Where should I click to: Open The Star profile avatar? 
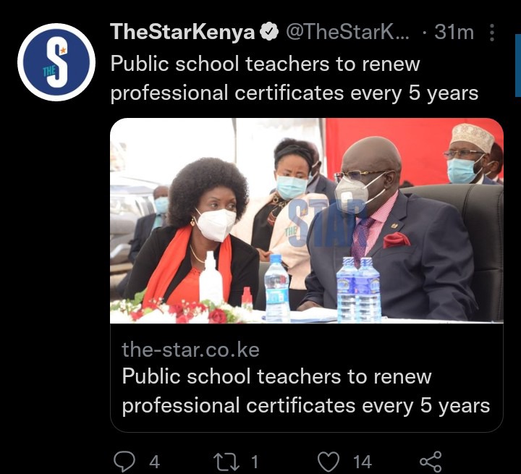[x=56, y=62]
